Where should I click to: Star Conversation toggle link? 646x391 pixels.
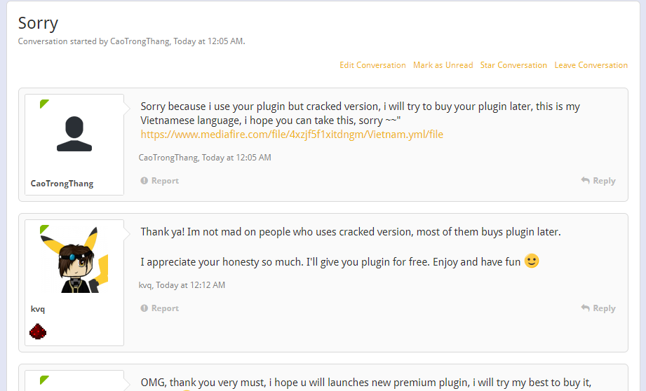click(513, 65)
